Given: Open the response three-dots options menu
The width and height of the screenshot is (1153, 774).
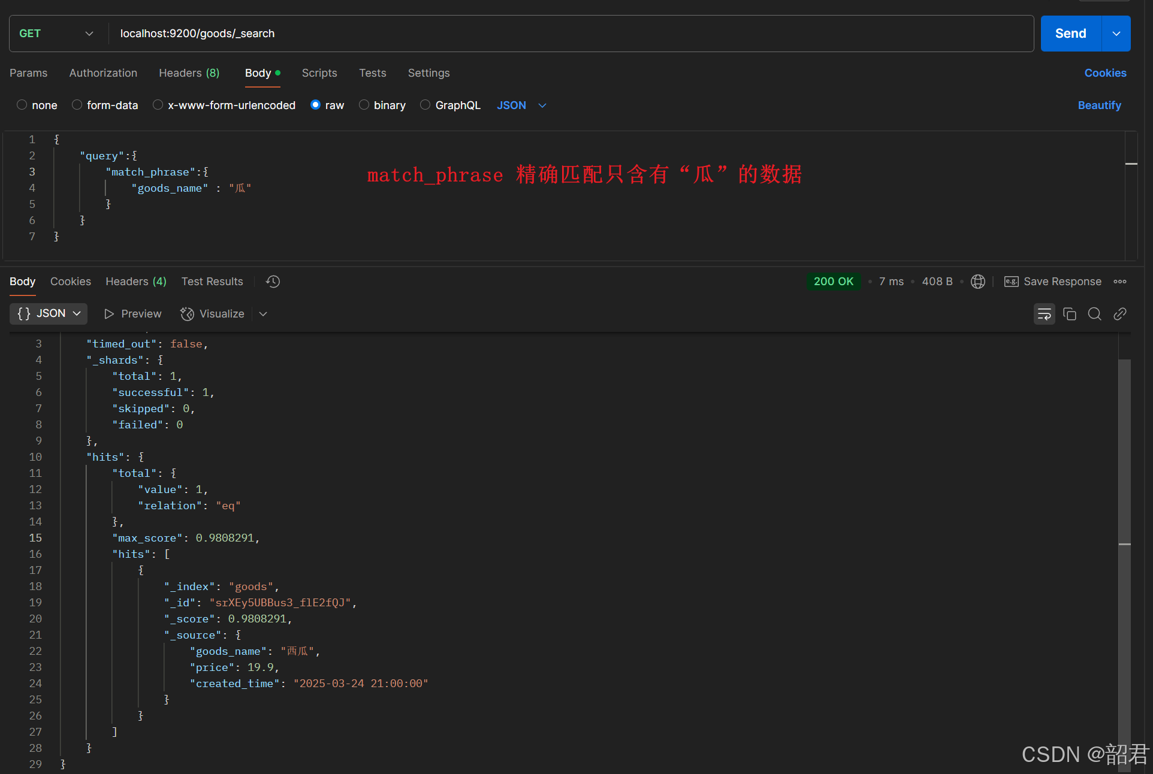Looking at the screenshot, I should [1119, 282].
